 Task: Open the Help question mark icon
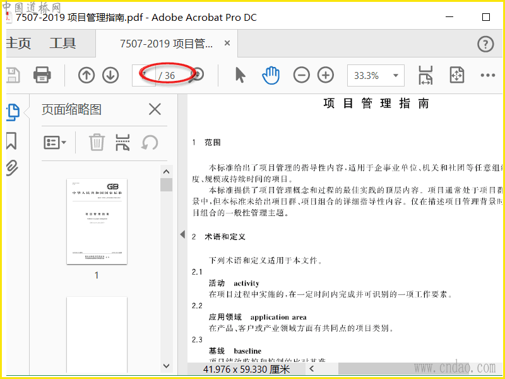[485, 44]
